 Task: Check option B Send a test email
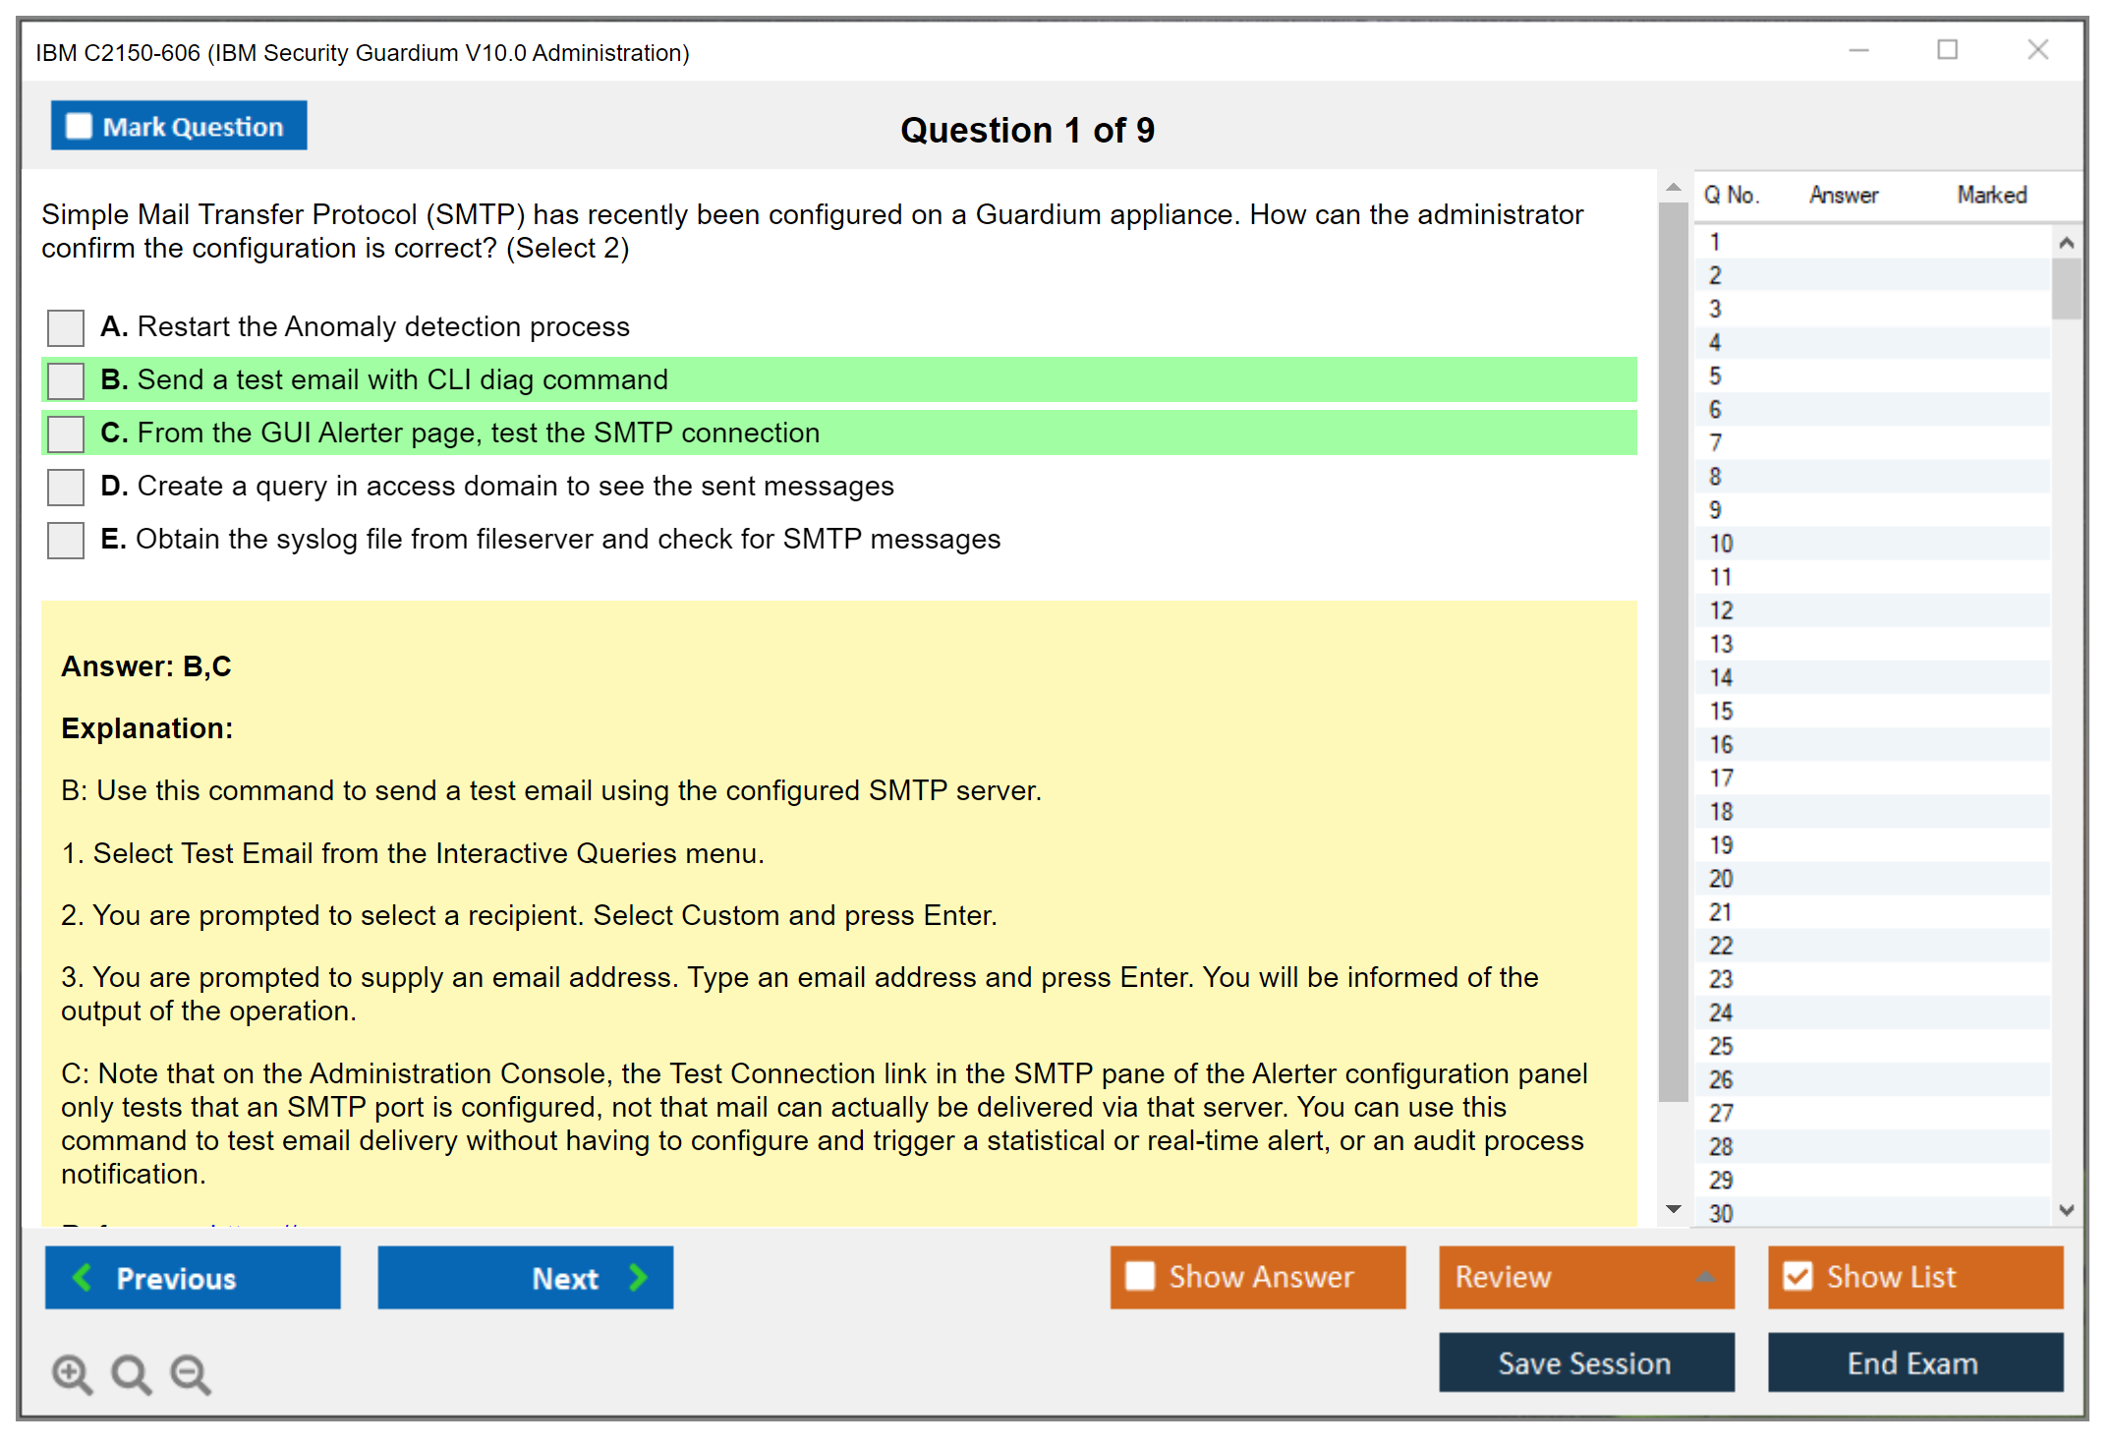pyautogui.click(x=66, y=380)
